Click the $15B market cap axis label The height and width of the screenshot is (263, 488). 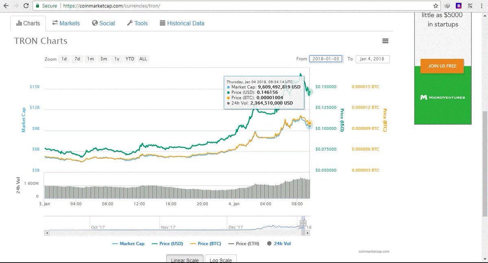[34, 87]
